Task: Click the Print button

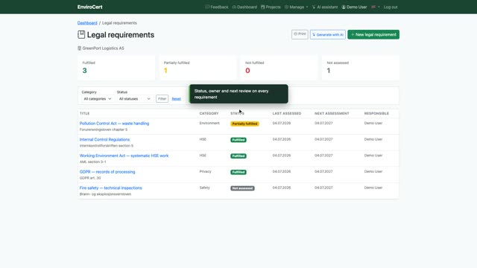Action: (300, 34)
